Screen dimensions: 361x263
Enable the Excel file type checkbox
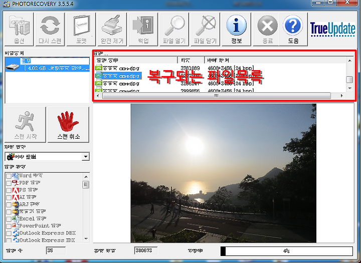9,219
